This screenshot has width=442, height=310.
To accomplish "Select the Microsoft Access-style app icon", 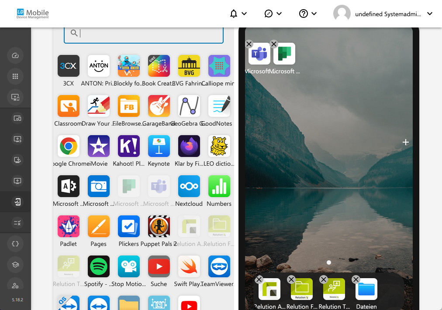I will pos(69,186).
